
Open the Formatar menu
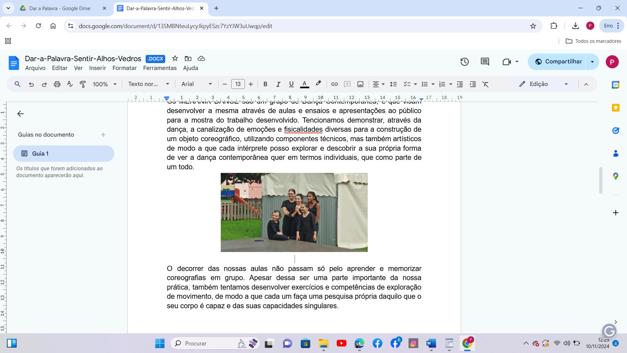pyautogui.click(x=124, y=68)
